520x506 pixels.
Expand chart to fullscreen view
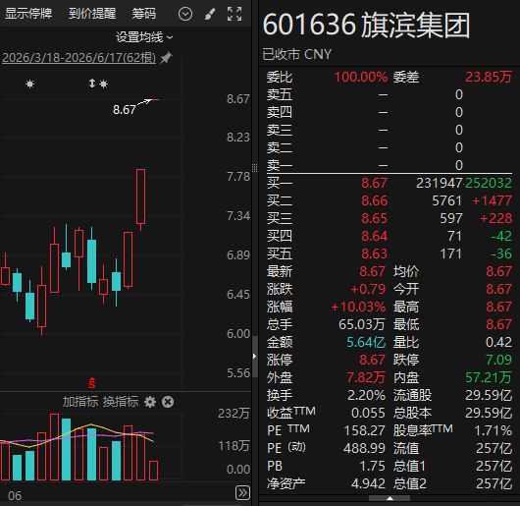click(234, 14)
